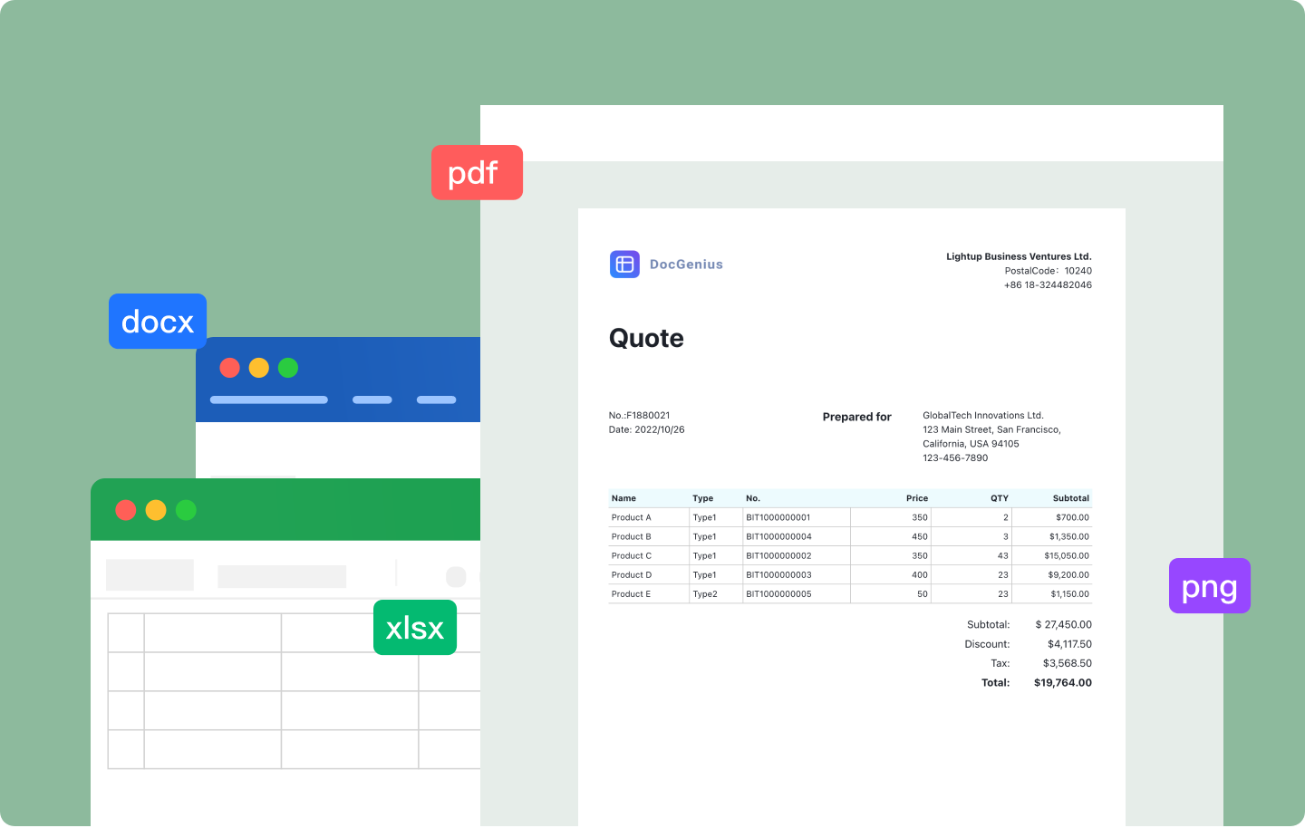Image resolution: width=1305 pixels, height=828 pixels.
Task: Click the DocGenius logo icon
Action: (x=624, y=265)
